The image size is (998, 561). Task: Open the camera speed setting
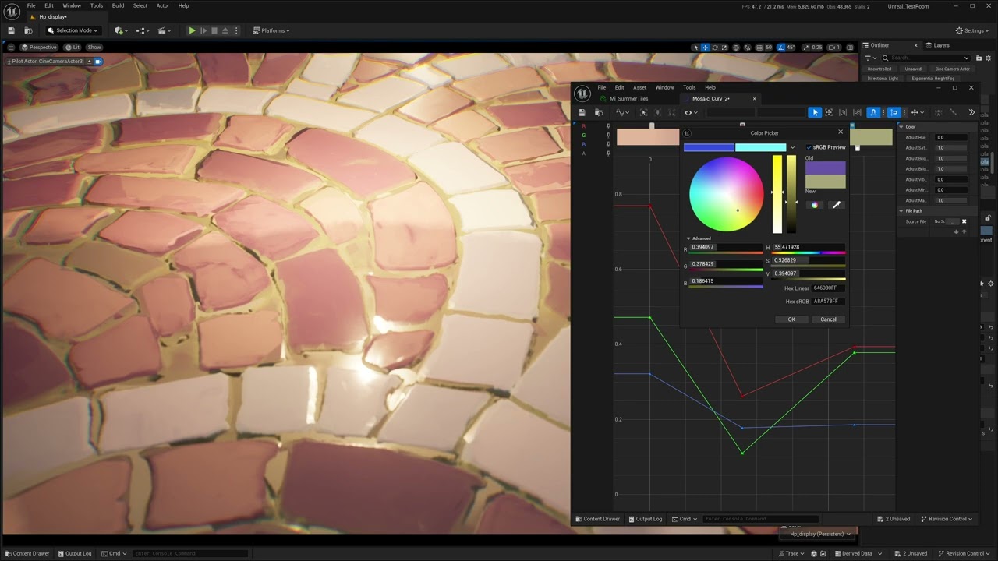pyautogui.click(x=833, y=48)
